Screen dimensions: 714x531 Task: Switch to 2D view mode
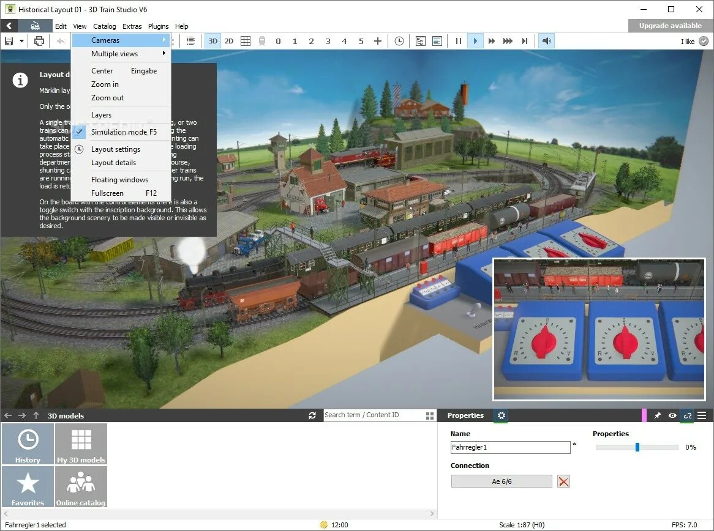pyautogui.click(x=229, y=40)
